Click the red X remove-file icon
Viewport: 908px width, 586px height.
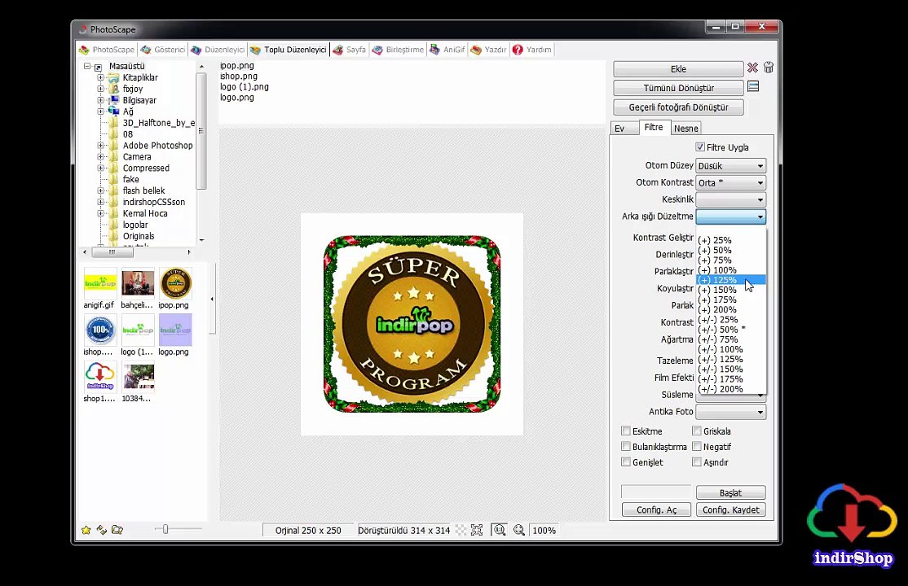point(752,68)
